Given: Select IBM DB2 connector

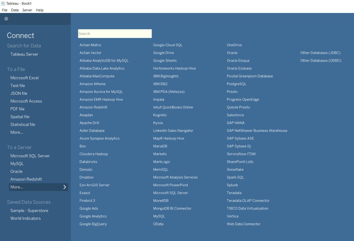Looking at the screenshot, I should coord(160,84).
